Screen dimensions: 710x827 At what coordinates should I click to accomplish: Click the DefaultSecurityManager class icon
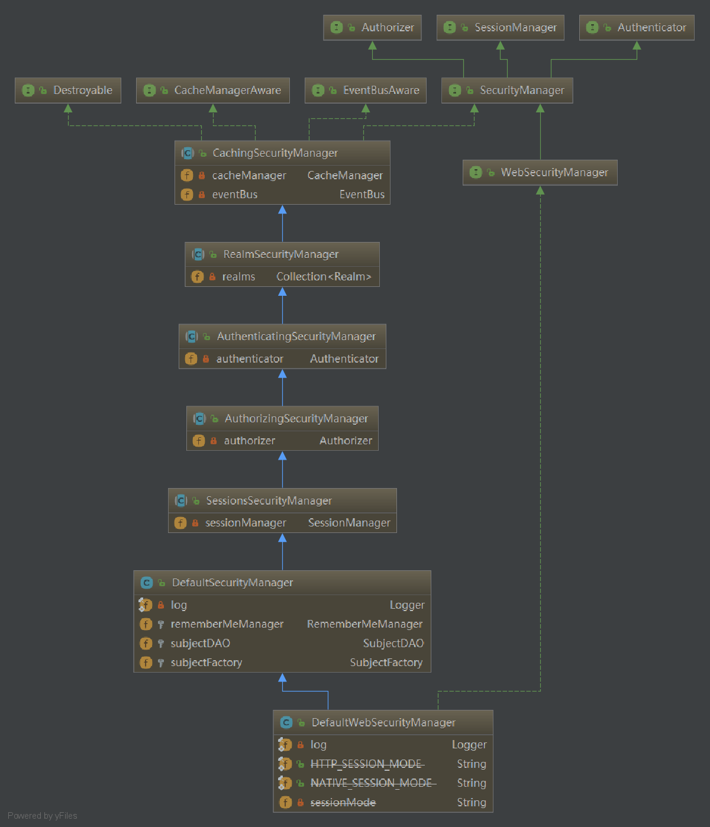click(147, 583)
